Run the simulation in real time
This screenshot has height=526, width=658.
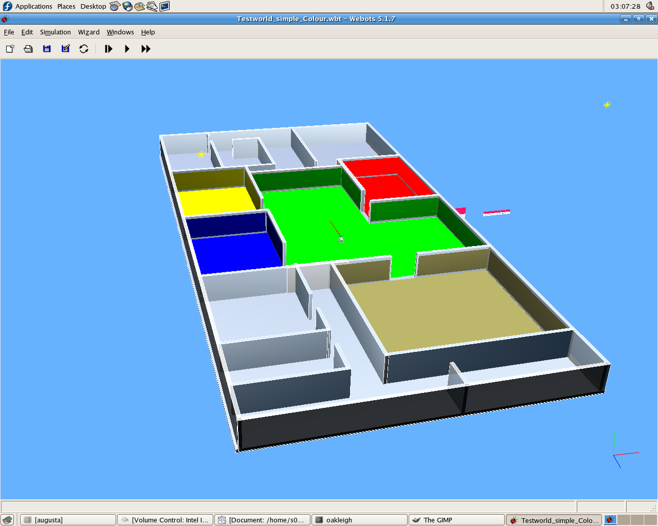point(127,49)
